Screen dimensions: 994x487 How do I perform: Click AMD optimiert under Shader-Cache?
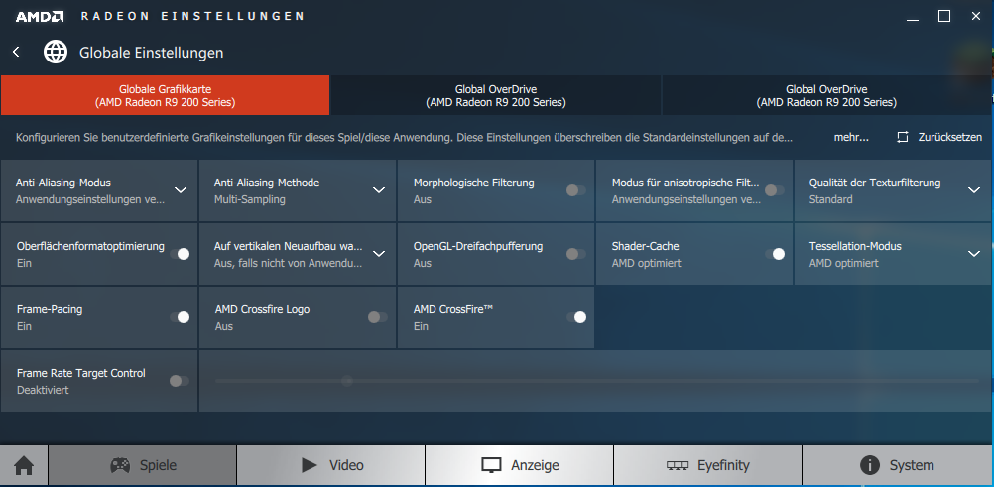coord(647,263)
